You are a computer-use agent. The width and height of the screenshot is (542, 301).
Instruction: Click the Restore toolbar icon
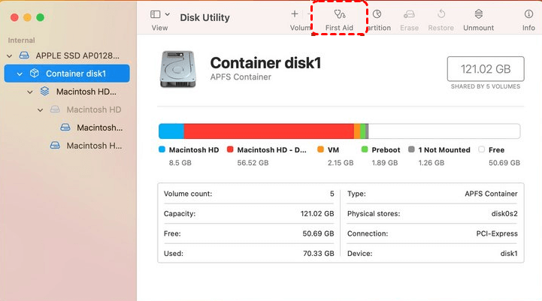point(441,14)
